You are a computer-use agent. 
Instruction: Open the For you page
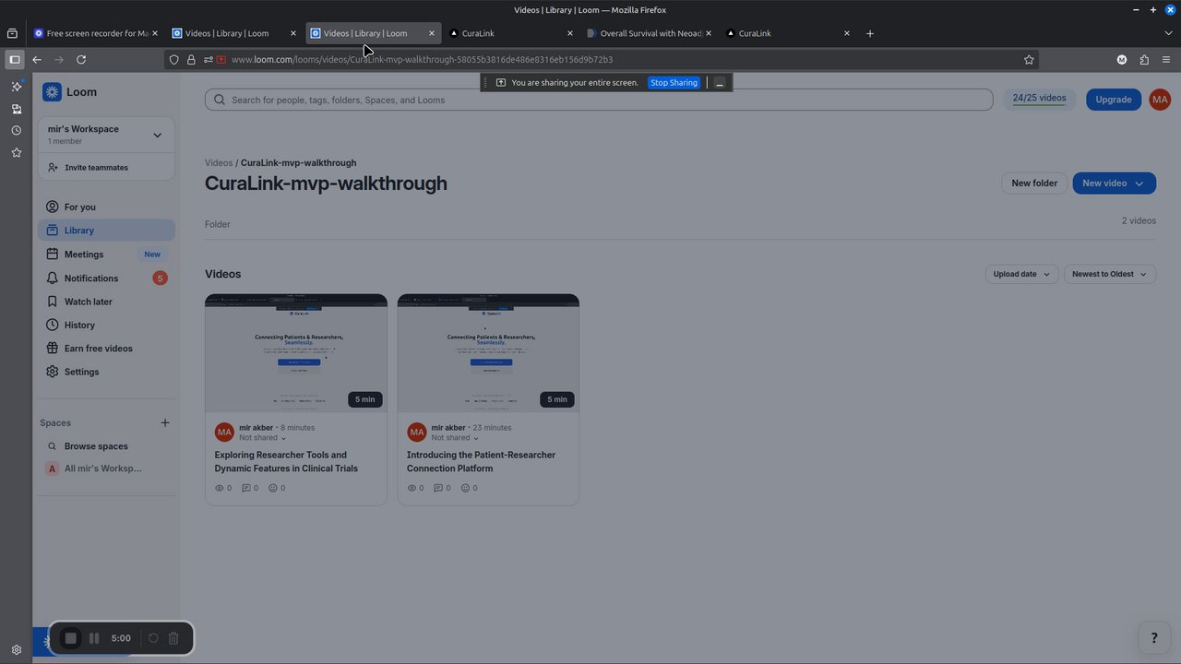[x=106, y=207]
